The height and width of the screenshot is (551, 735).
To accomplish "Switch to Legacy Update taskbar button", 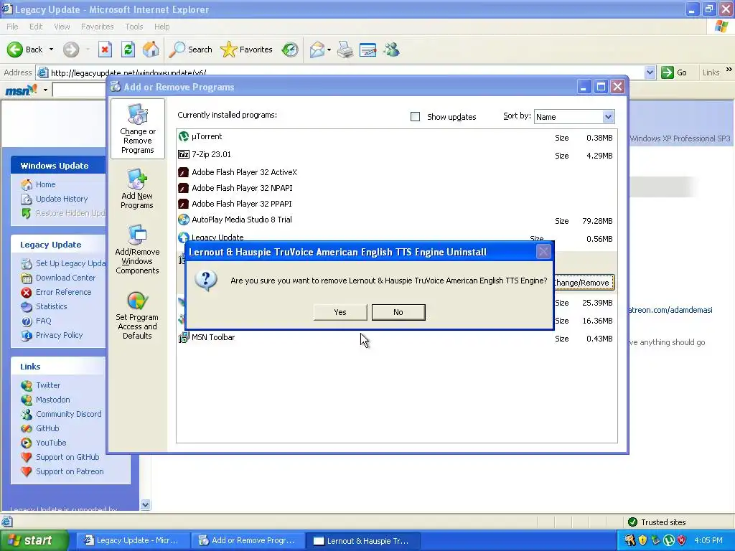I will 133,541.
